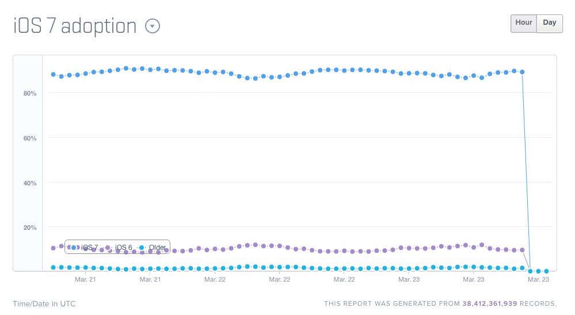575x315 pixels.
Task: Click the 80% y-axis label
Action: click(30, 93)
